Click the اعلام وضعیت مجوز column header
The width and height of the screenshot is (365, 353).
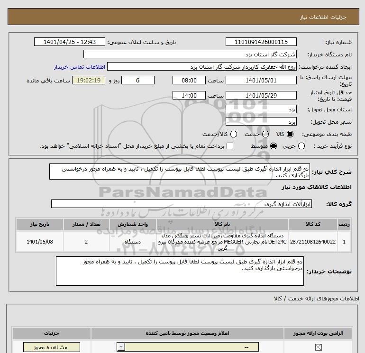[187, 333]
